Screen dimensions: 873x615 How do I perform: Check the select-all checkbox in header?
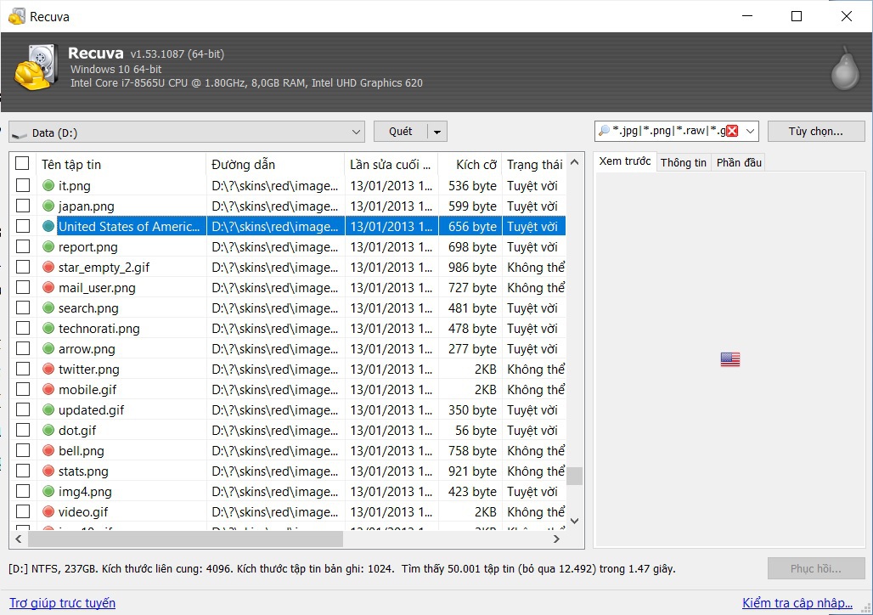(x=23, y=164)
